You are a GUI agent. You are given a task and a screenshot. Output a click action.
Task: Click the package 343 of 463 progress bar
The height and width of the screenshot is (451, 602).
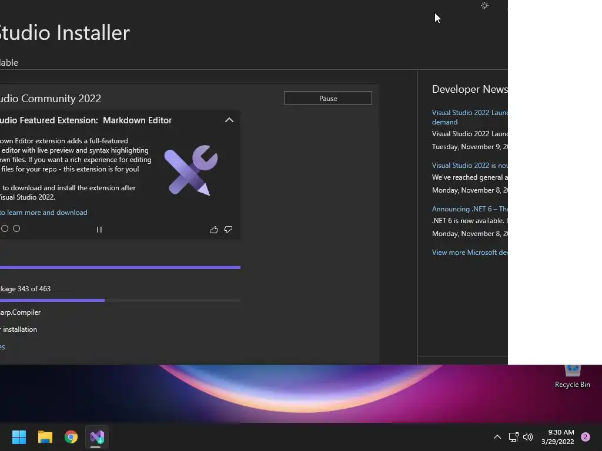click(x=120, y=300)
